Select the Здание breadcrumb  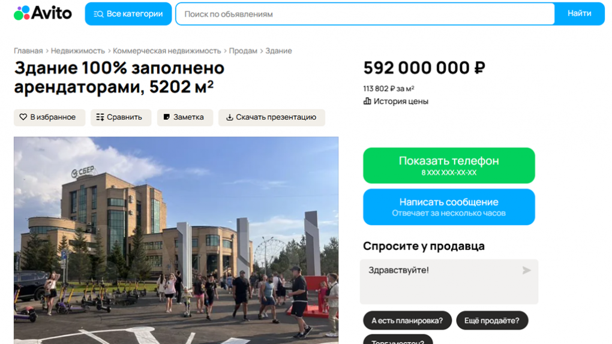(278, 51)
